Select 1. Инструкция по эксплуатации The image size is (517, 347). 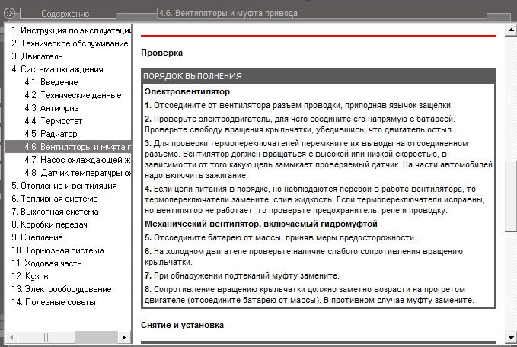72,30
